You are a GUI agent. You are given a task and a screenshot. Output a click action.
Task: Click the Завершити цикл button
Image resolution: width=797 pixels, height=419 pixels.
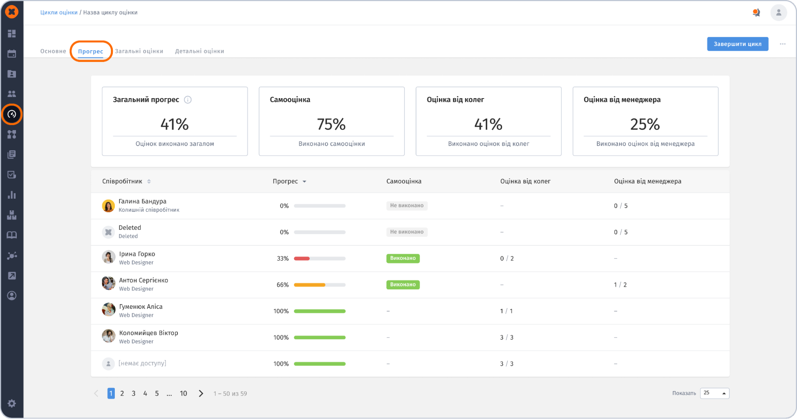pos(737,44)
